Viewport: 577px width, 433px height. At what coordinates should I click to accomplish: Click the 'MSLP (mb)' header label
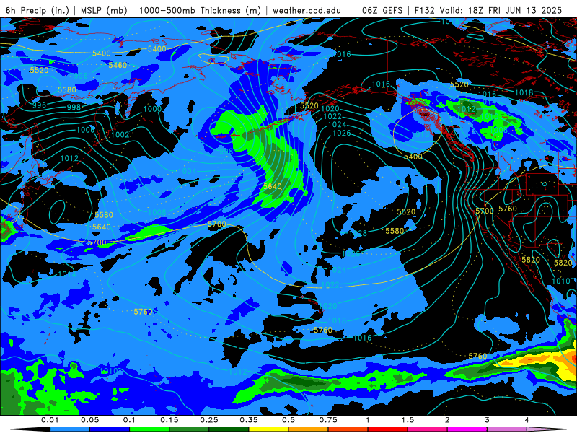[x=104, y=10]
